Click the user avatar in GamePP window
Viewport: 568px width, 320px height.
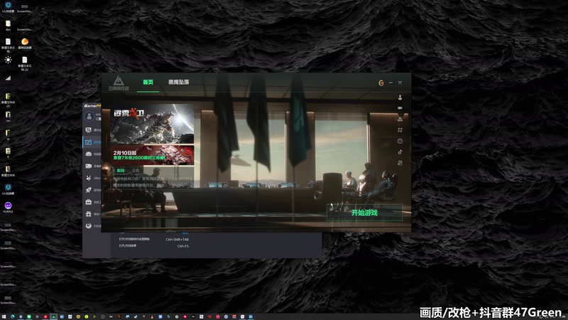89,116
